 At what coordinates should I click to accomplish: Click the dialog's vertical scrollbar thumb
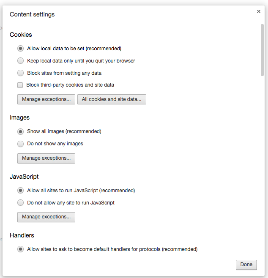click(263, 50)
